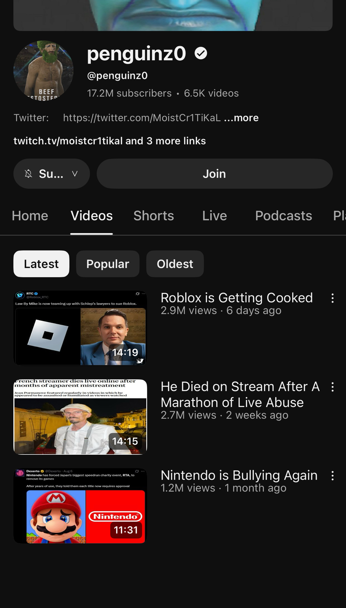
Task: Tap the verified checkmark badge
Action: point(201,54)
